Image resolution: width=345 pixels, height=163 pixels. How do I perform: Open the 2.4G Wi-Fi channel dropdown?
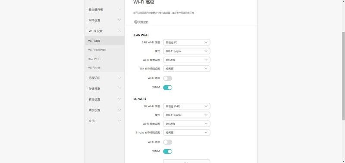187,42
